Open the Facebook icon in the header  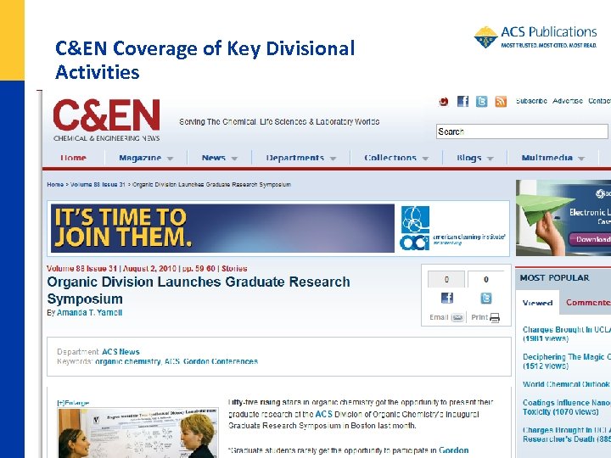[462, 101]
